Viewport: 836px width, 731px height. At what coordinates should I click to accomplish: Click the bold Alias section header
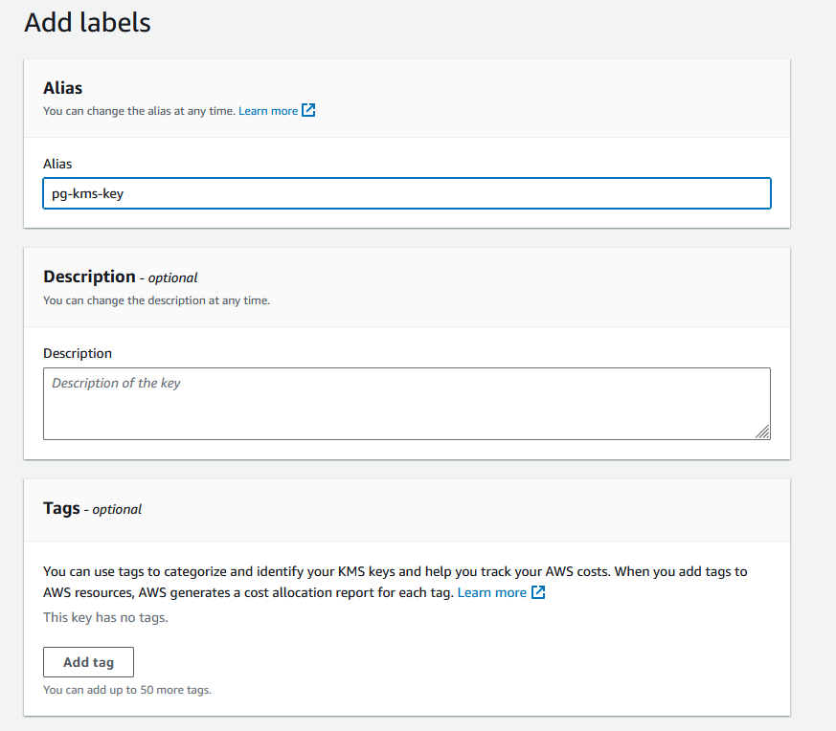pyautogui.click(x=63, y=88)
